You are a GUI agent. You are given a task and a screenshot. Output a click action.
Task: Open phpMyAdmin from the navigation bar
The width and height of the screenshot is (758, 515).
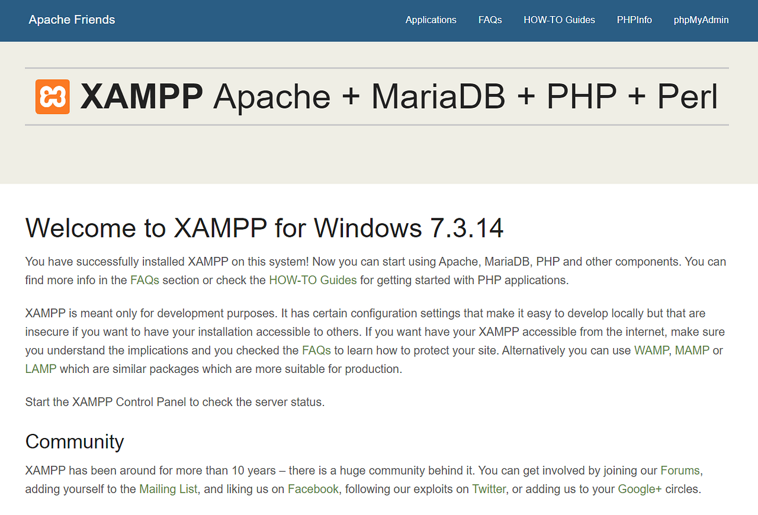[x=701, y=20]
